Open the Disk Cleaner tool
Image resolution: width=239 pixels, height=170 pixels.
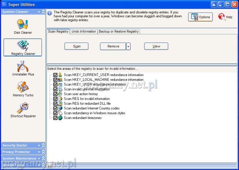pos(23,26)
